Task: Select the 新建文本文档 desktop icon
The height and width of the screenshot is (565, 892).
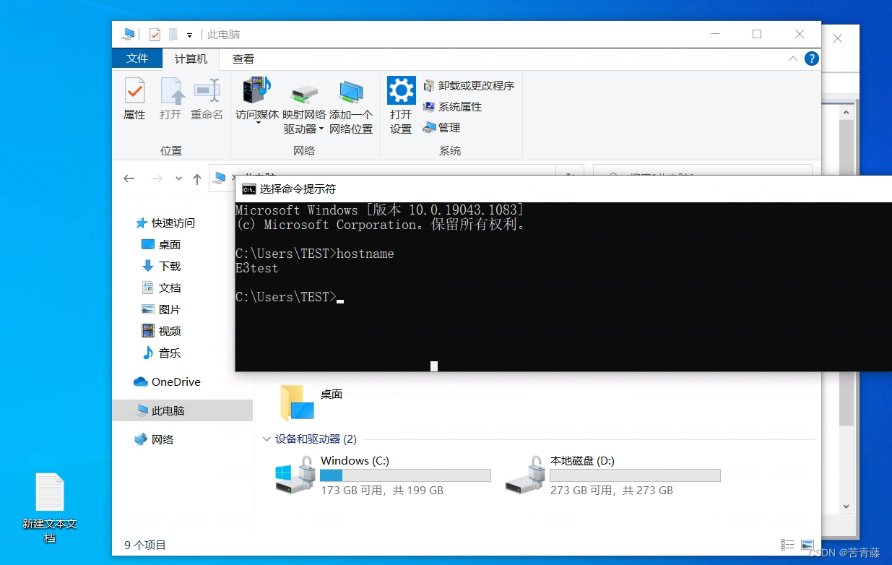Action: [x=50, y=509]
